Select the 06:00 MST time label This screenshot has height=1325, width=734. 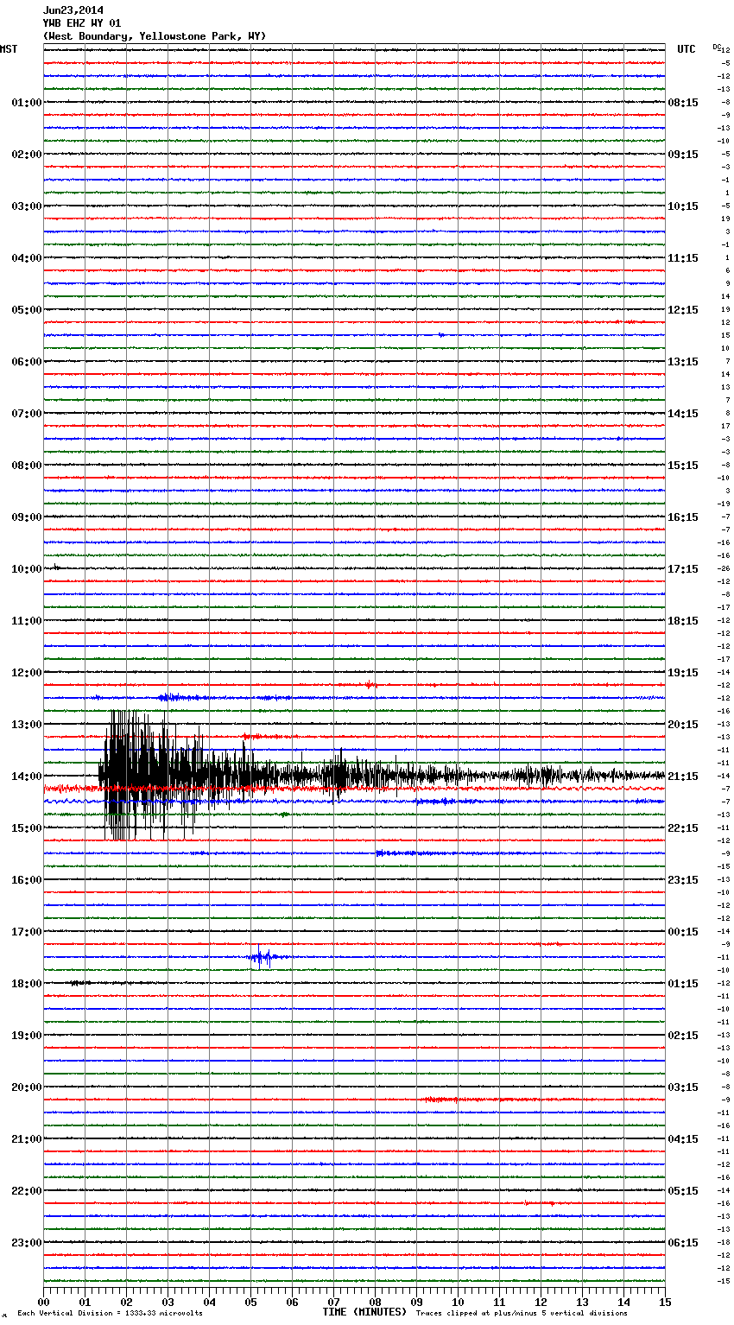pyautogui.click(x=27, y=362)
